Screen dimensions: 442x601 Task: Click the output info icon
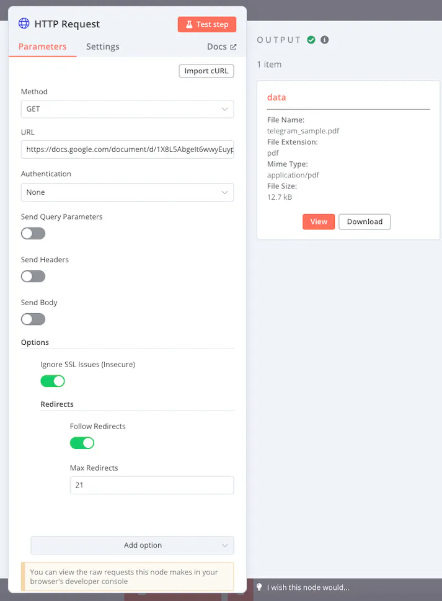(324, 40)
